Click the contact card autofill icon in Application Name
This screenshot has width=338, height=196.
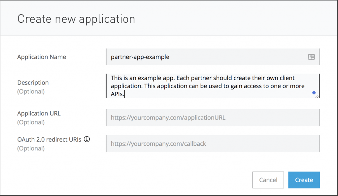(x=311, y=57)
